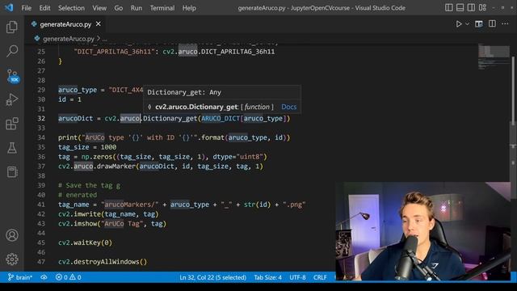
Task: Change file encoding UTF-8
Action: 297,277
